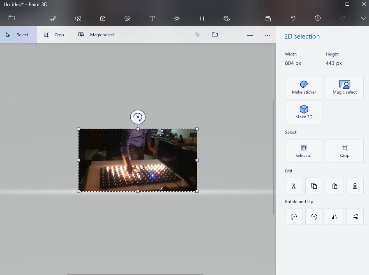Maximize the Paint 3D window
Screen dimensions: 369x275
[347, 4]
